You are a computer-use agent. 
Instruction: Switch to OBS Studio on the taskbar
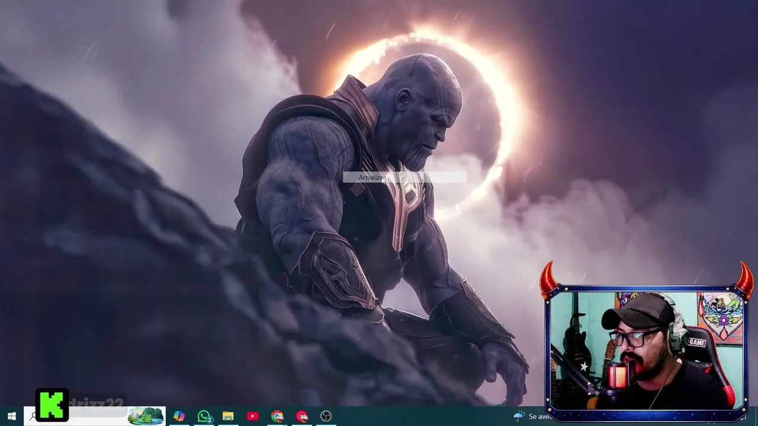326,417
